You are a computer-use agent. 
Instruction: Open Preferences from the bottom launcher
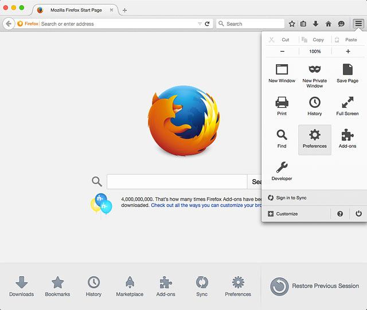238,287
